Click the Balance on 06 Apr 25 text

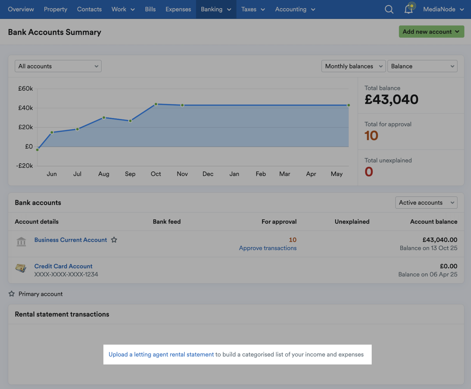428,274
